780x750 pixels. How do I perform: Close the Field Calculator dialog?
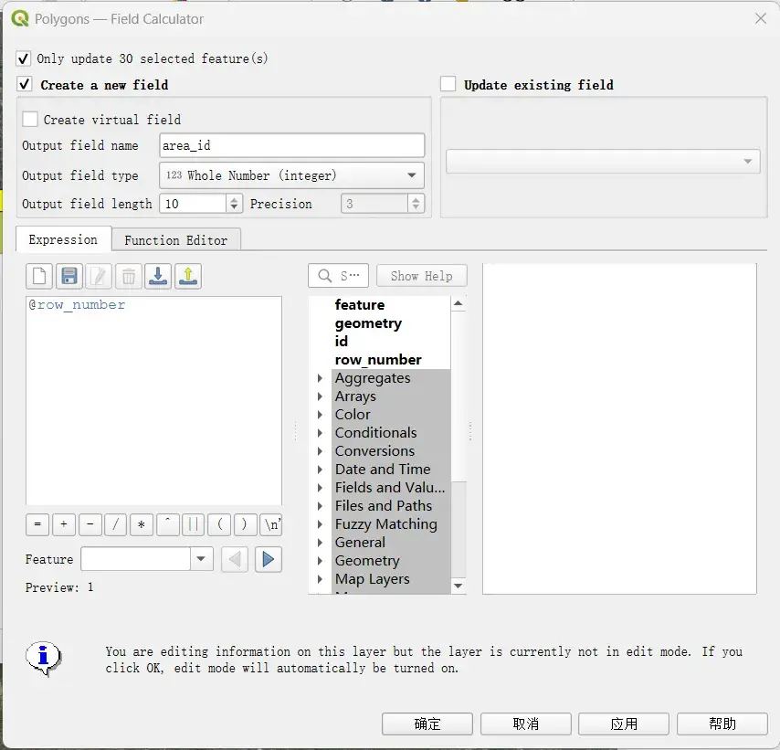(761, 19)
